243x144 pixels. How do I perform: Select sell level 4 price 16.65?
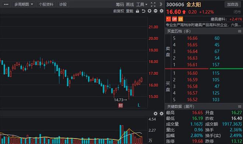coord(192,45)
